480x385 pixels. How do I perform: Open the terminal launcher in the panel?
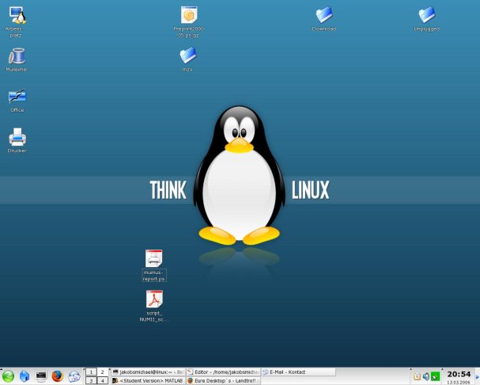(x=40, y=376)
